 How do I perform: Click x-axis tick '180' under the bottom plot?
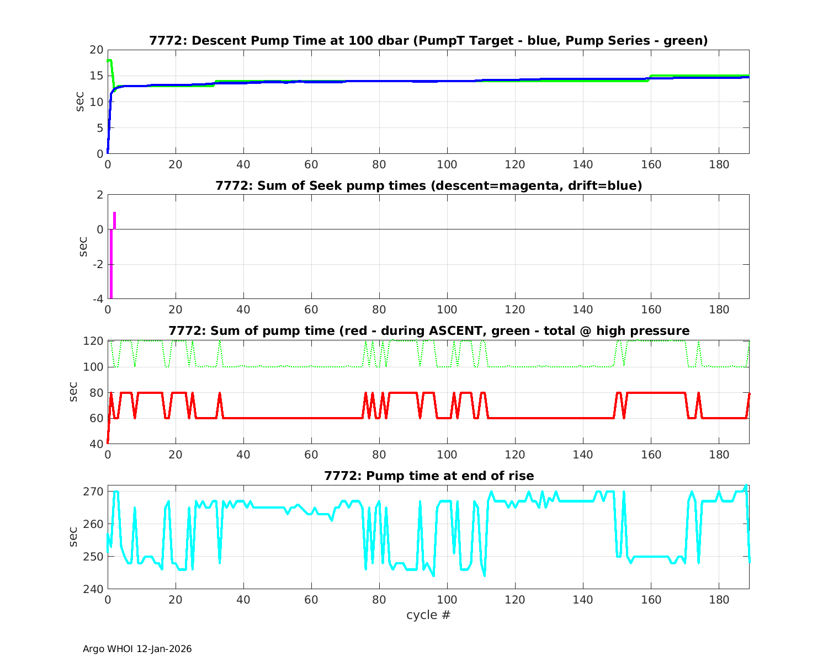[x=719, y=600]
